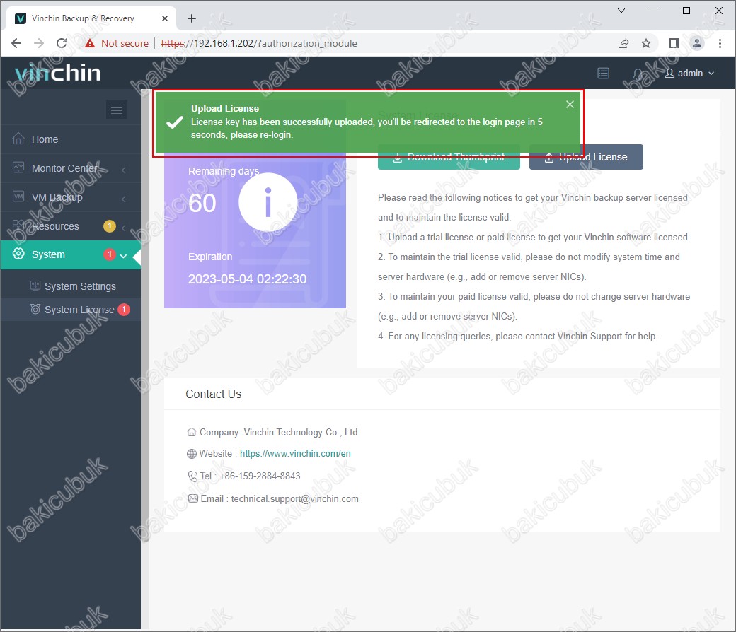Click the Not secure warning indicator
Image resolution: width=736 pixels, height=632 pixels.
117,43
